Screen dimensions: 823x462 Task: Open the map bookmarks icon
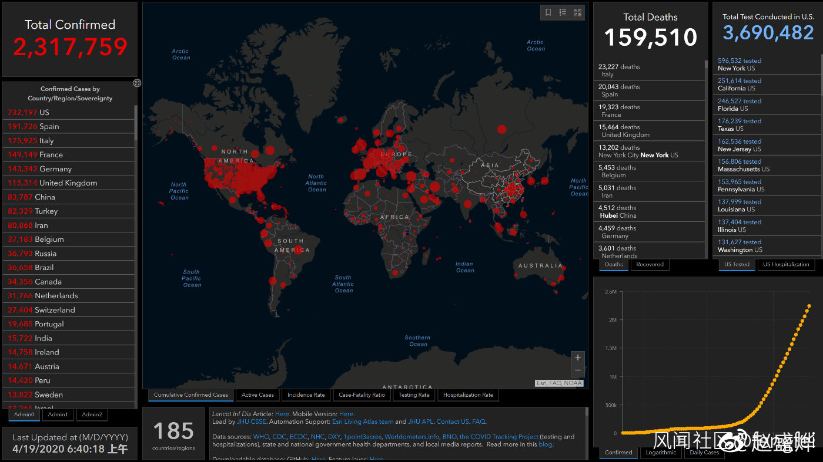[548, 12]
